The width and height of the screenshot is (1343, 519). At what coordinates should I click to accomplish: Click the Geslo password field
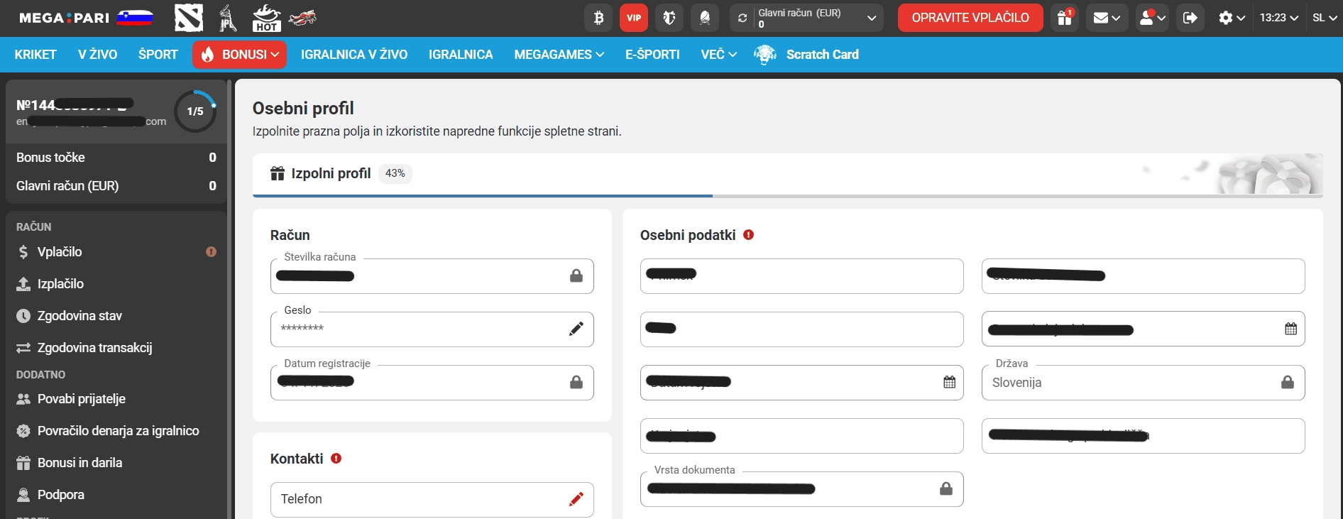432,329
